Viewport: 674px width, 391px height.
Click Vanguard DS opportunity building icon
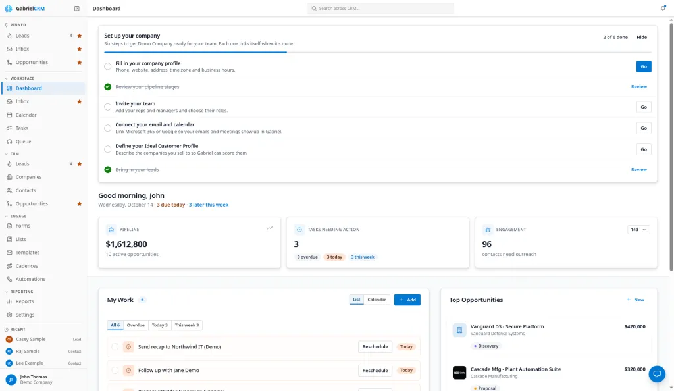[x=459, y=330]
